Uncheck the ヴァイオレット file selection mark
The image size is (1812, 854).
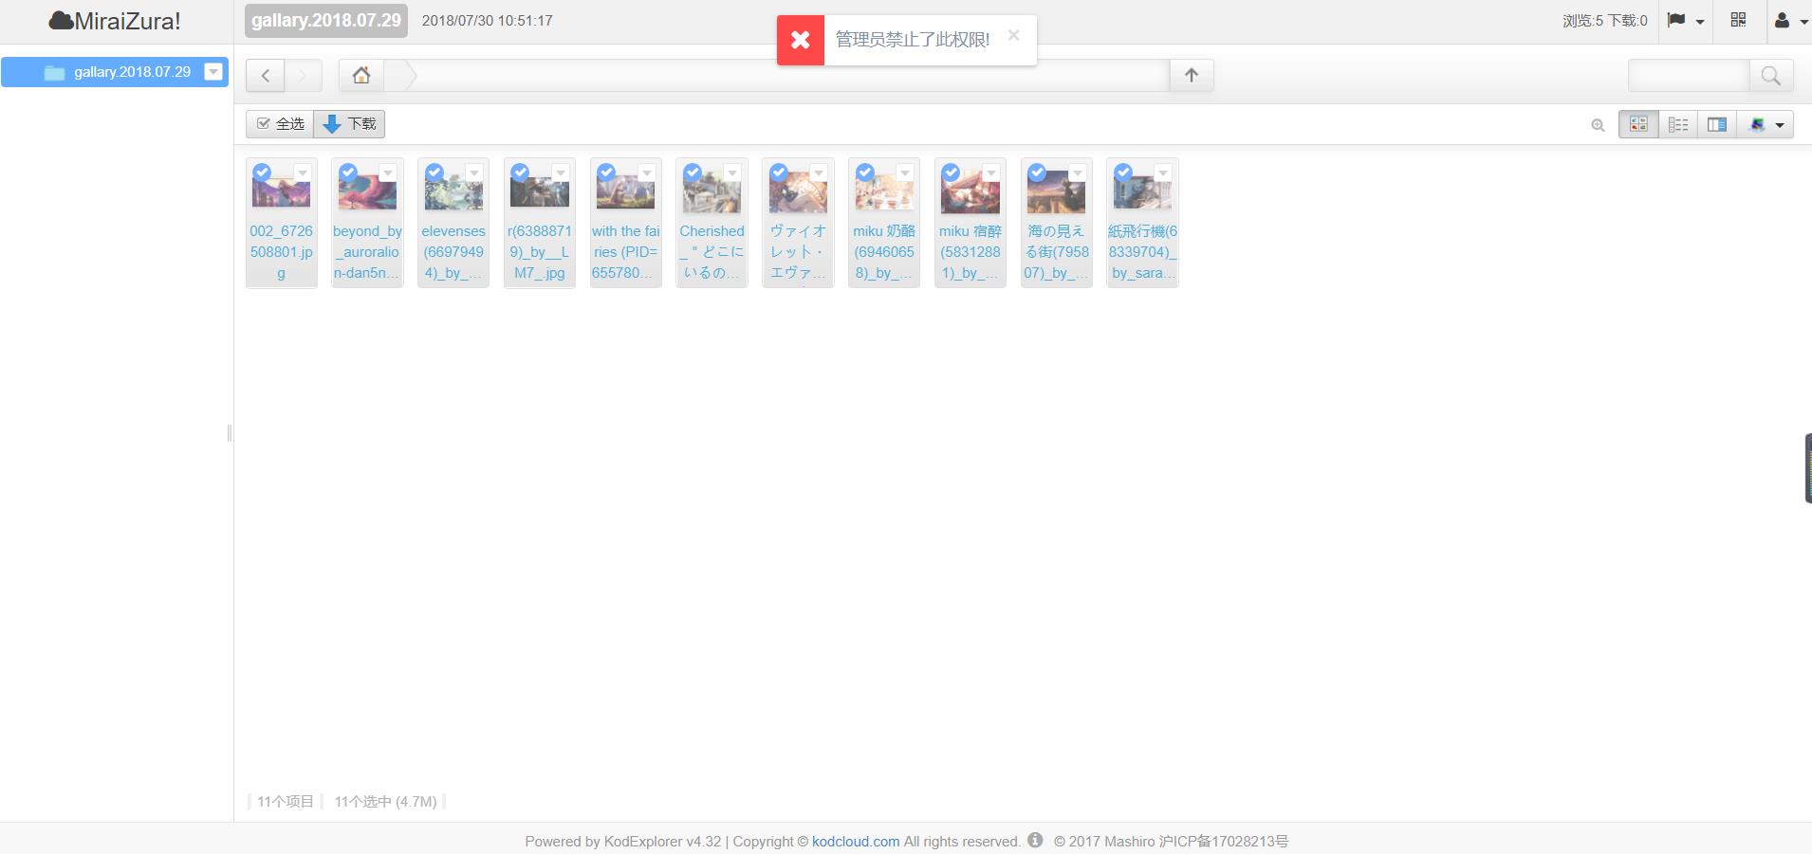click(779, 173)
